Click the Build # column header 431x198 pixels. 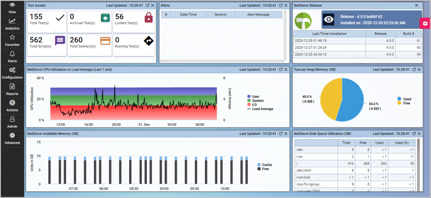[x=409, y=34]
